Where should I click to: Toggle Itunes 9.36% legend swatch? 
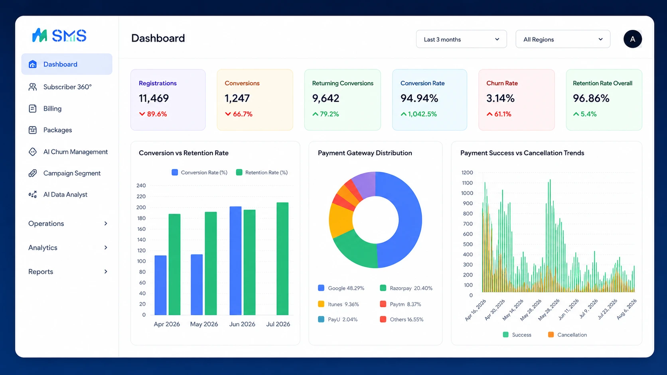click(321, 304)
